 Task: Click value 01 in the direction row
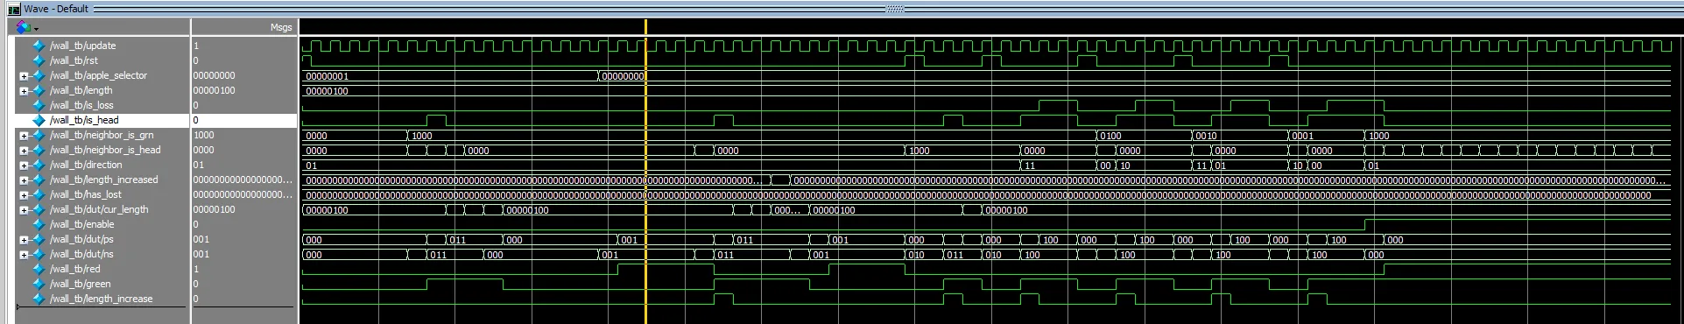click(198, 165)
